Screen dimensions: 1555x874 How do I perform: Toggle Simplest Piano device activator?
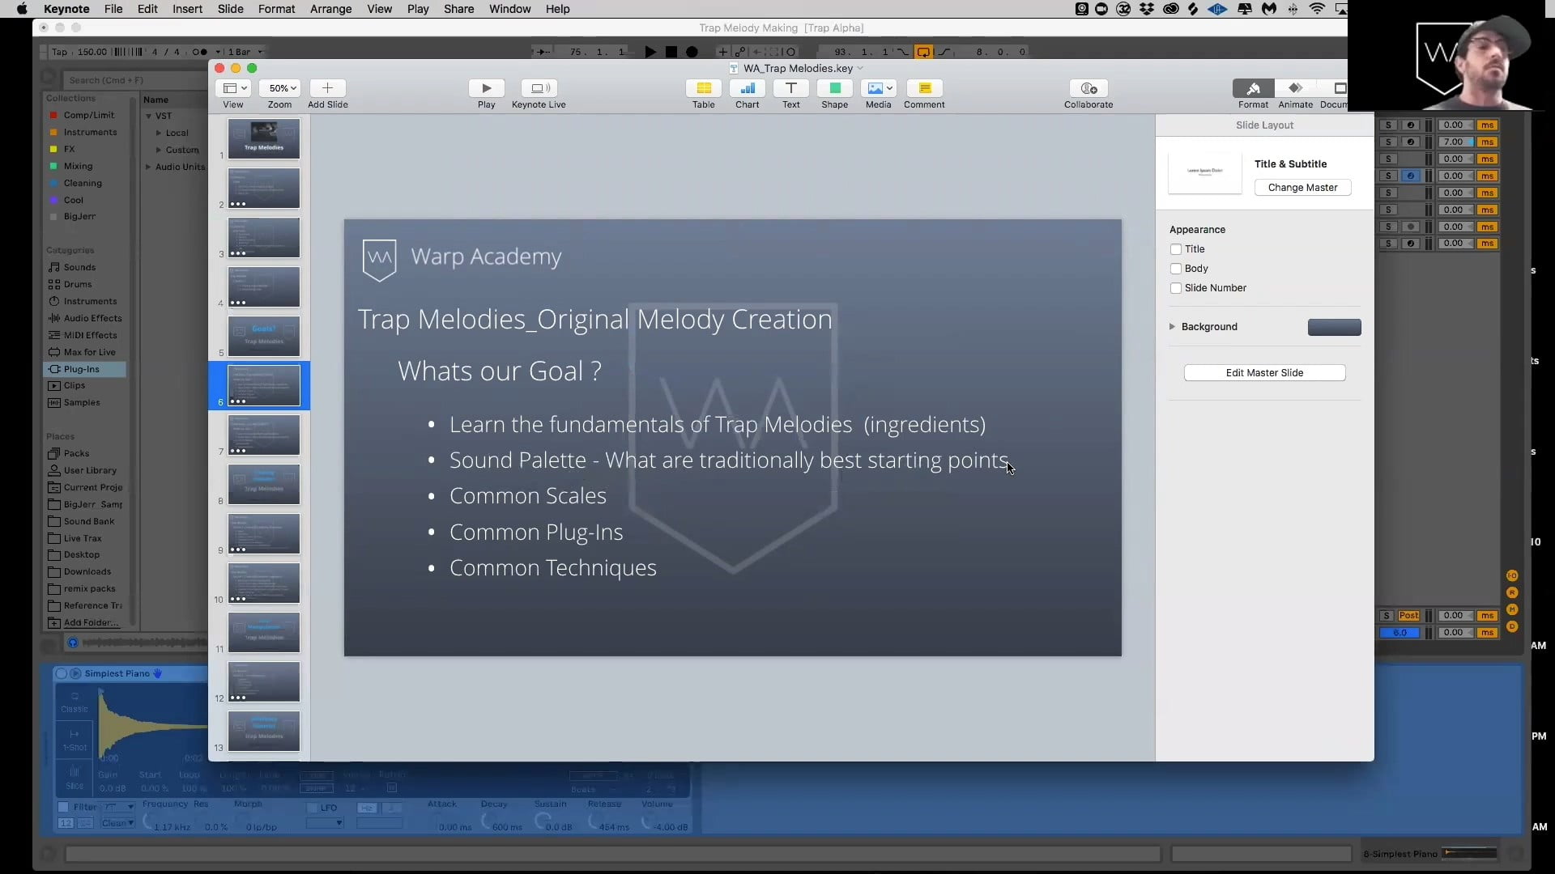[x=62, y=673]
